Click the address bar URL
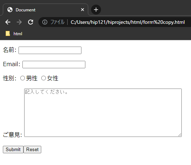The height and width of the screenshot is (165, 191). pyautogui.click(x=128, y=22)
